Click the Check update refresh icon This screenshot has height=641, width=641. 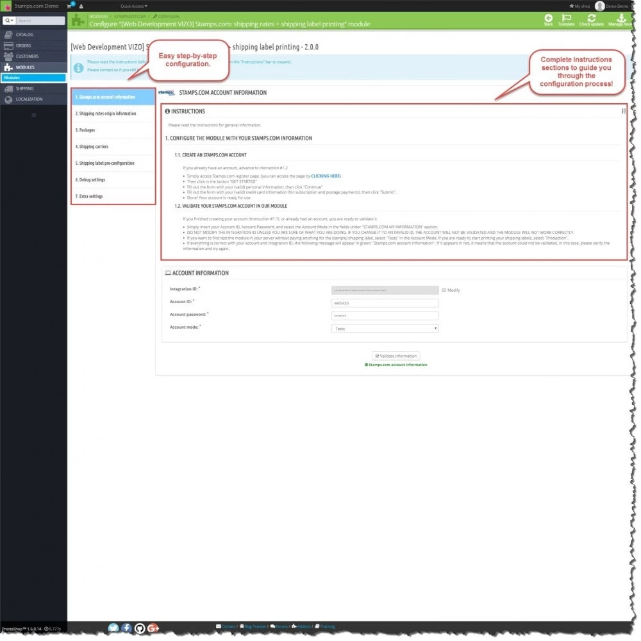591,20
